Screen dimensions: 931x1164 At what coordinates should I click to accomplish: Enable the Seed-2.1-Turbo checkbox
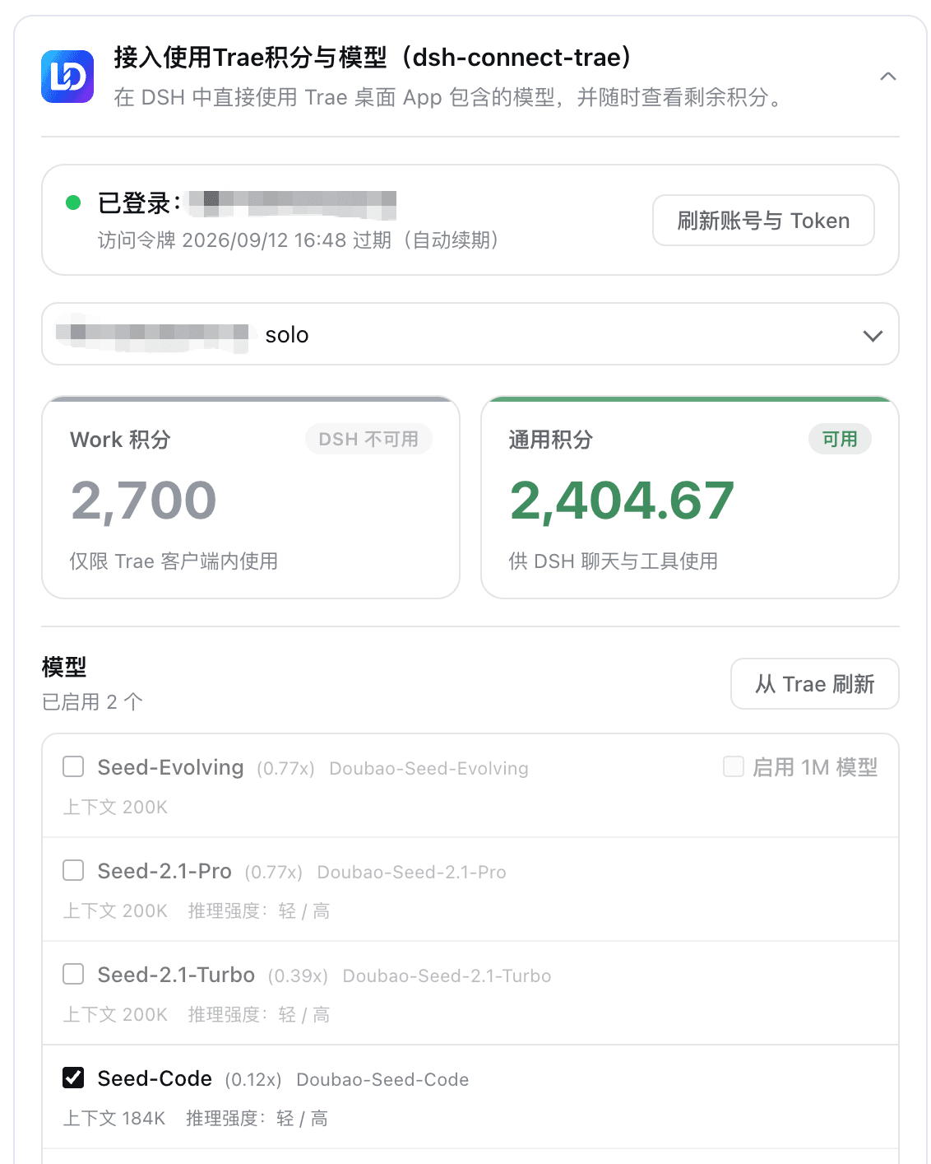(x=73, y=975)
